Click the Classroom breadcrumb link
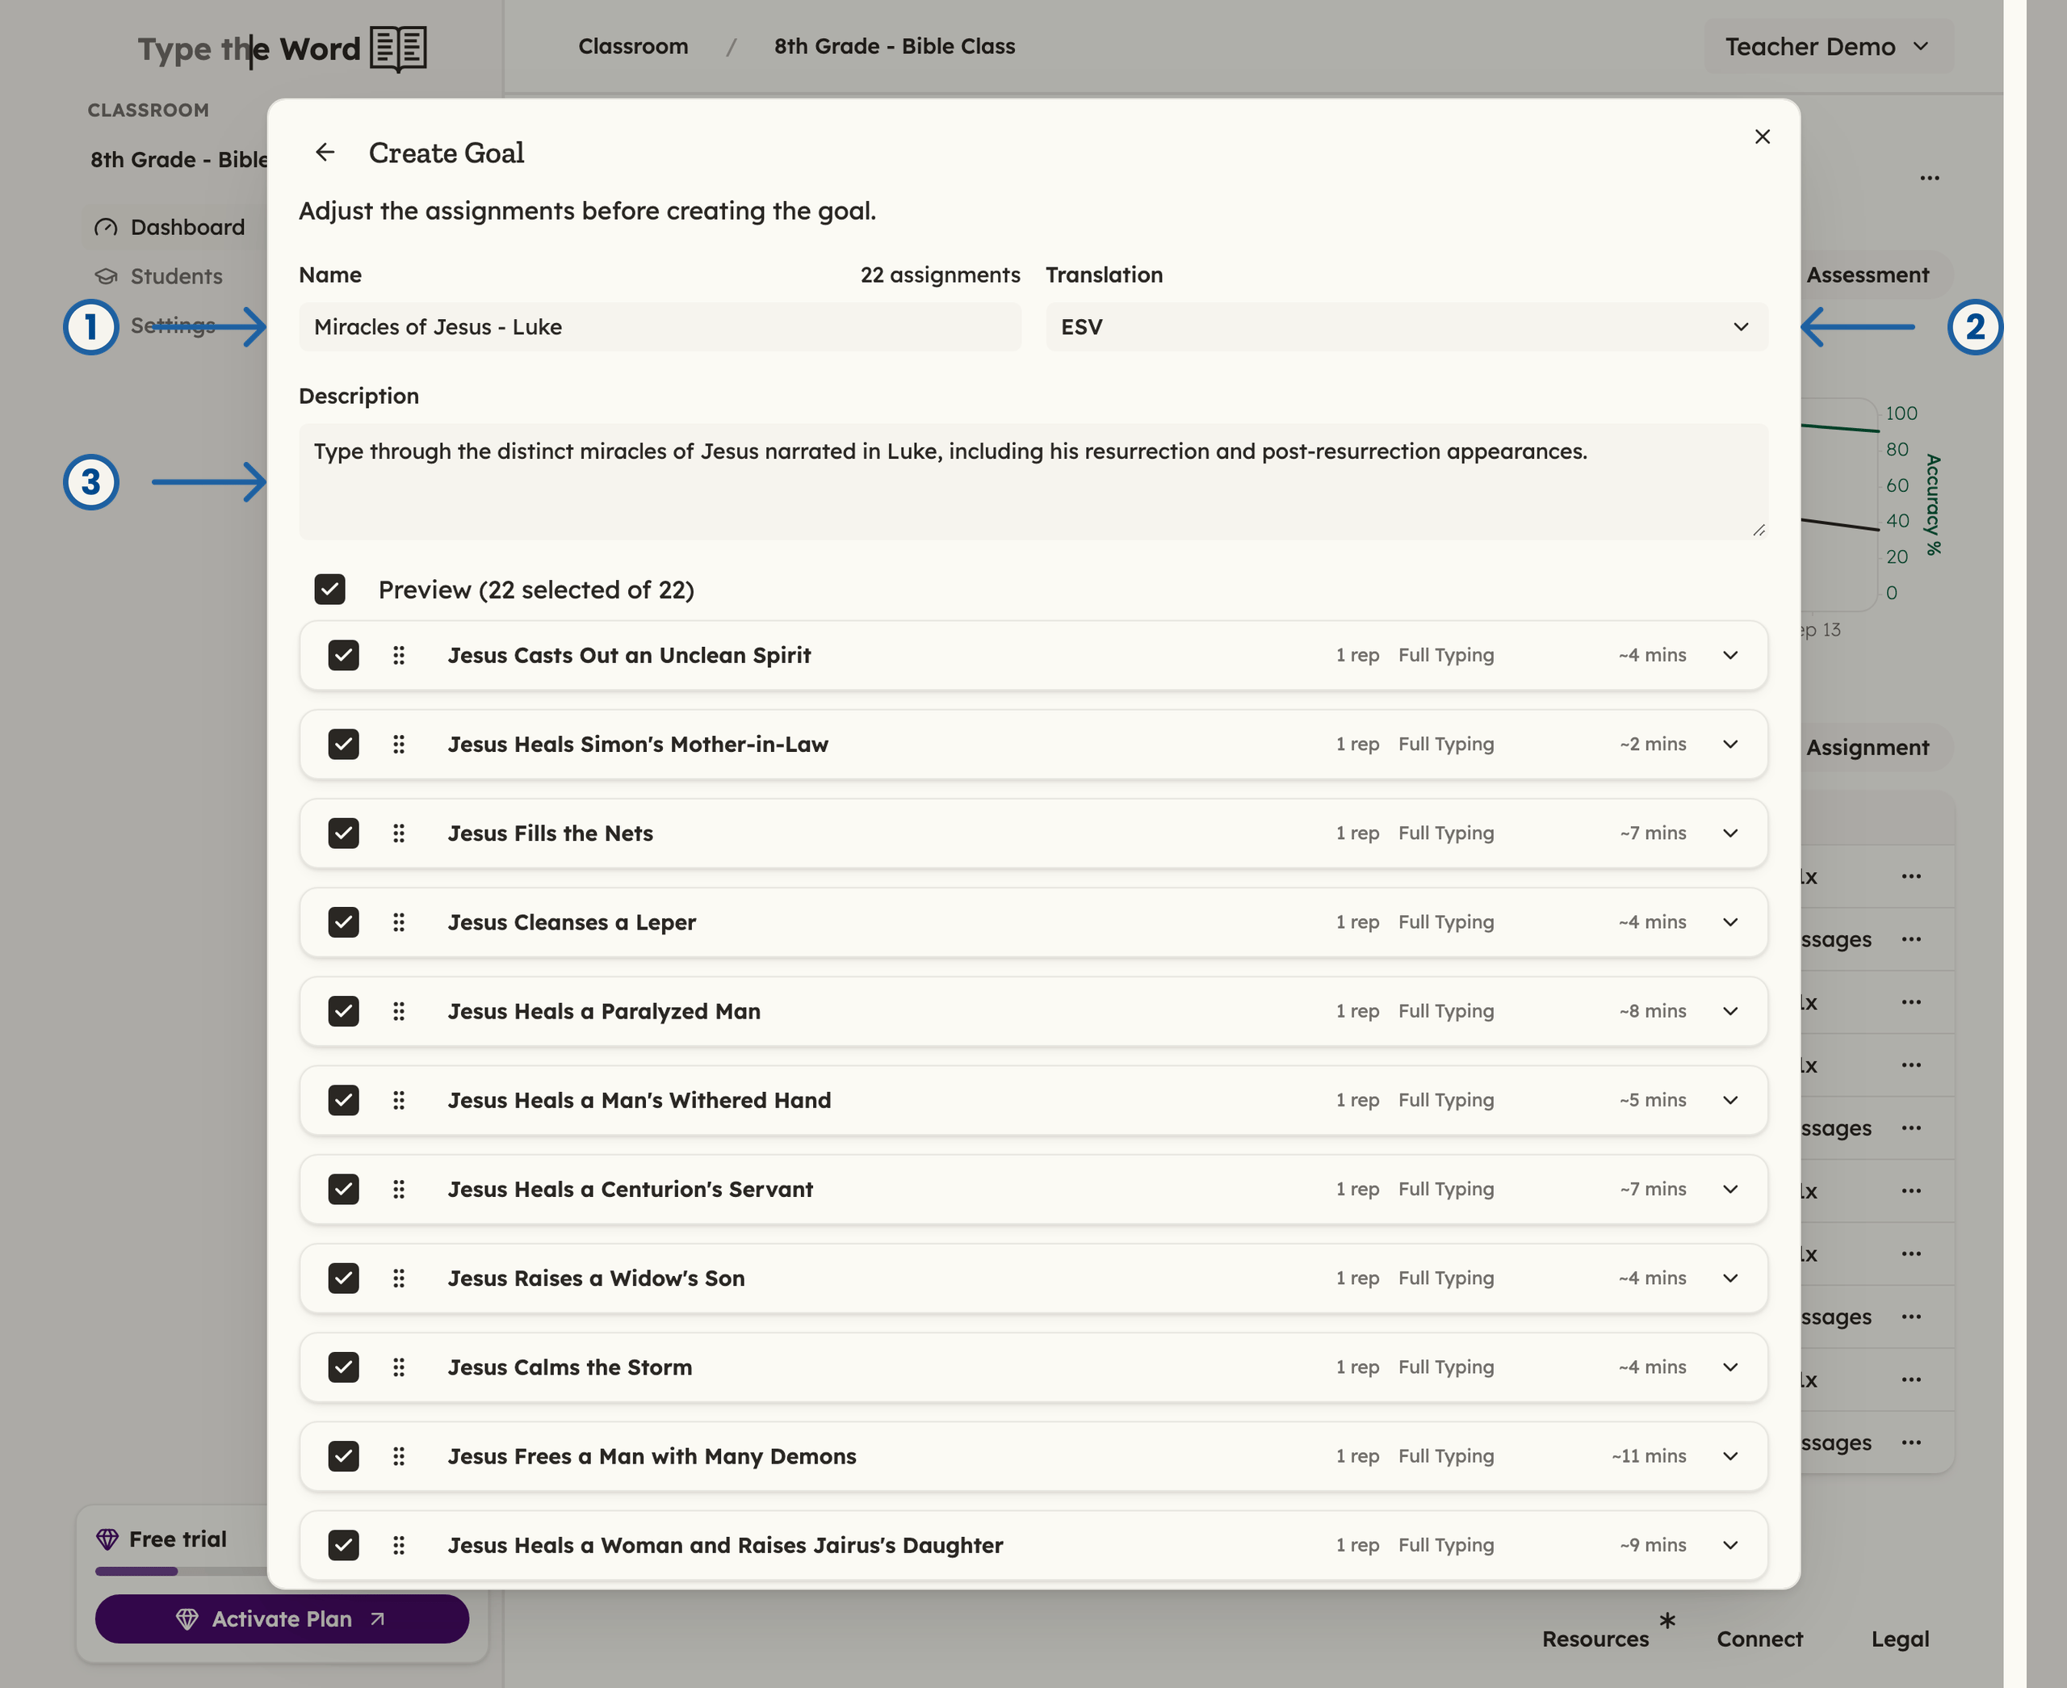Viewport: 2067px width, 1688px height. tap(633, 47)
